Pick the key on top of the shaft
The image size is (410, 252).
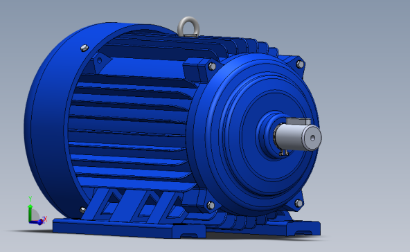pos(298,121)
